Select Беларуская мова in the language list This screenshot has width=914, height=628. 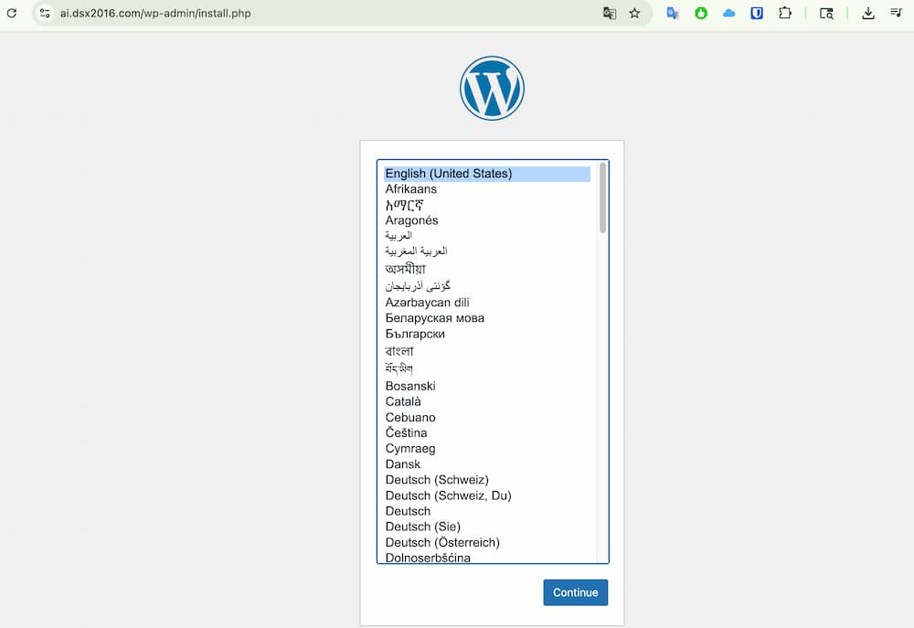click(x=487, y=318)
